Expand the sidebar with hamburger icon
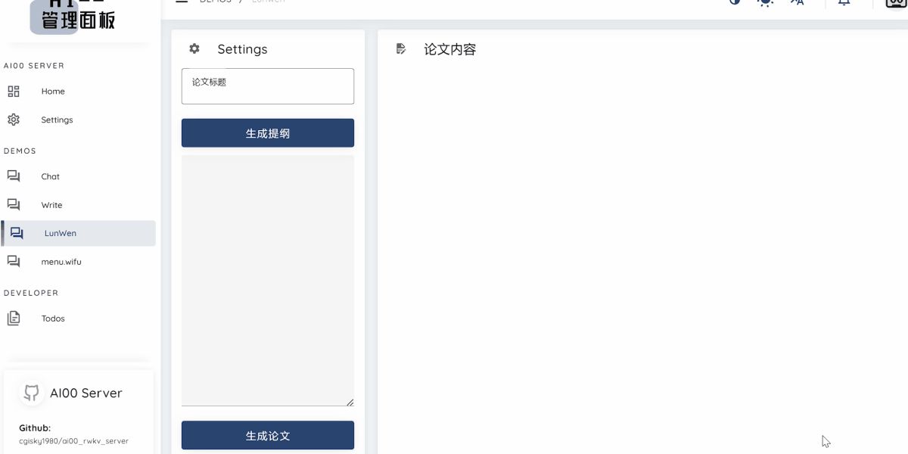 coord(182,2)
